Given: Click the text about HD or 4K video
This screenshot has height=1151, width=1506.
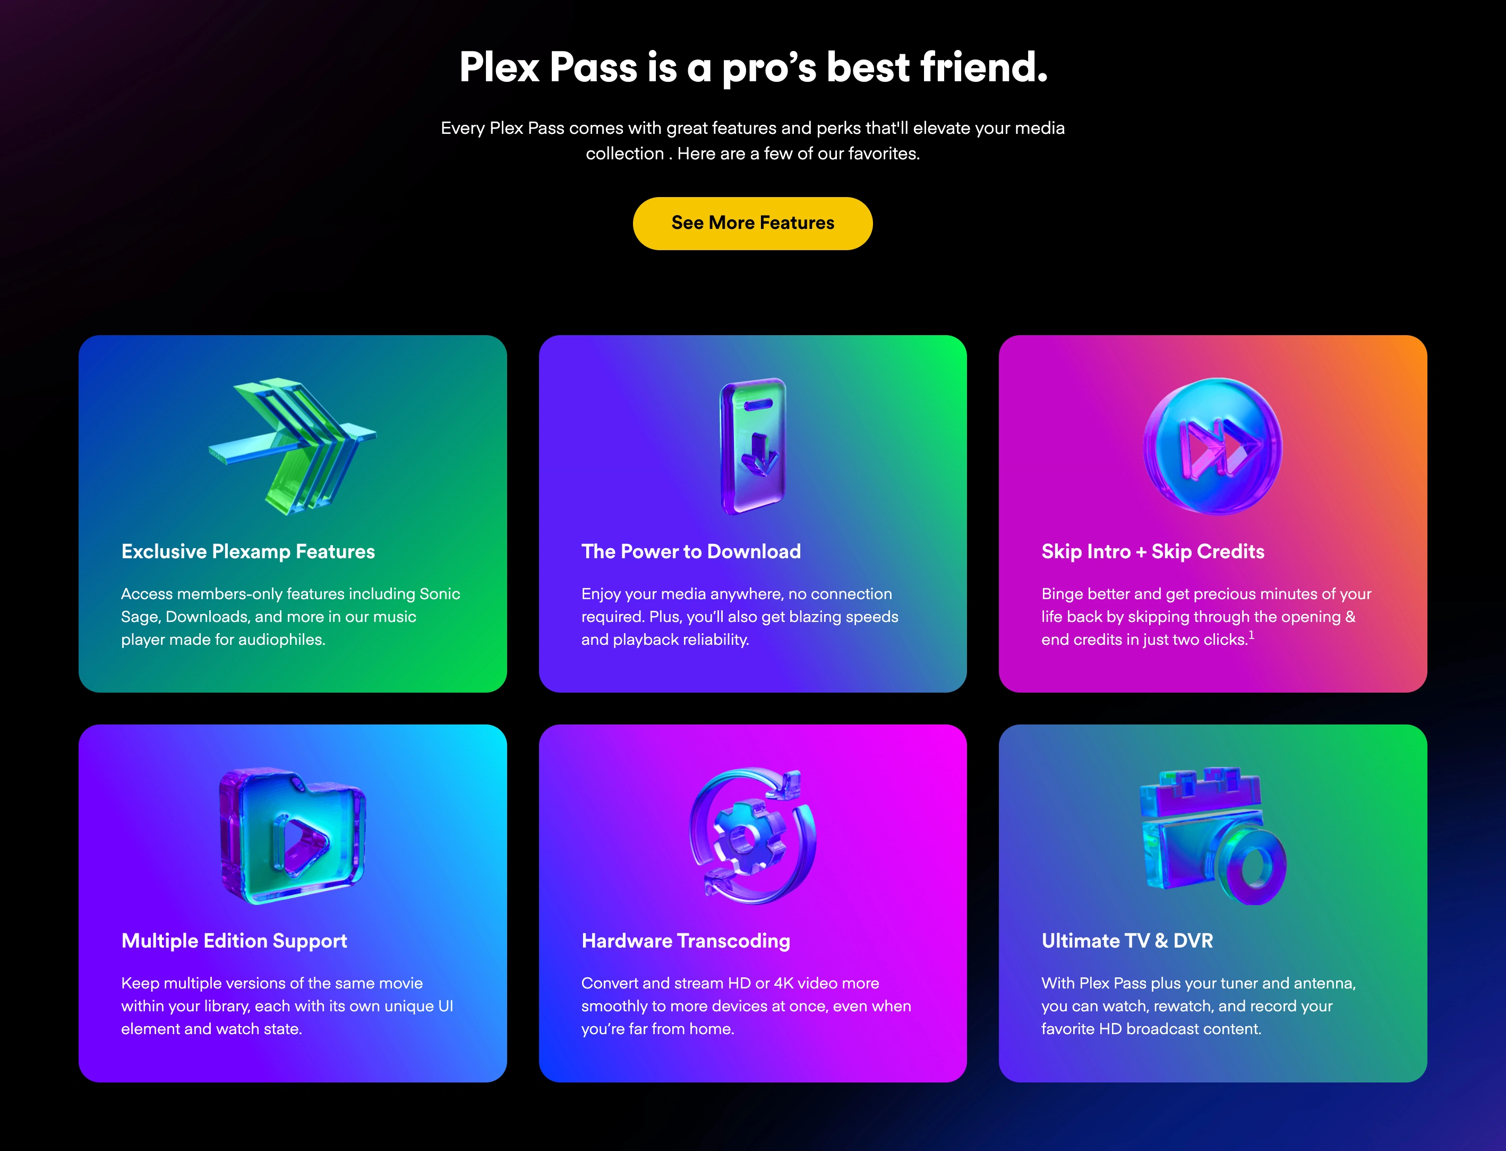Looking at the screenshot, I should coord(746,1006).
